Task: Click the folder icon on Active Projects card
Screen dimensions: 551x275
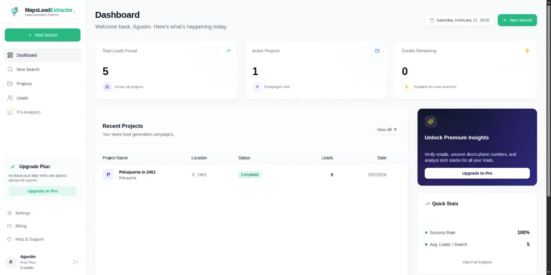Action: [377, 51]
